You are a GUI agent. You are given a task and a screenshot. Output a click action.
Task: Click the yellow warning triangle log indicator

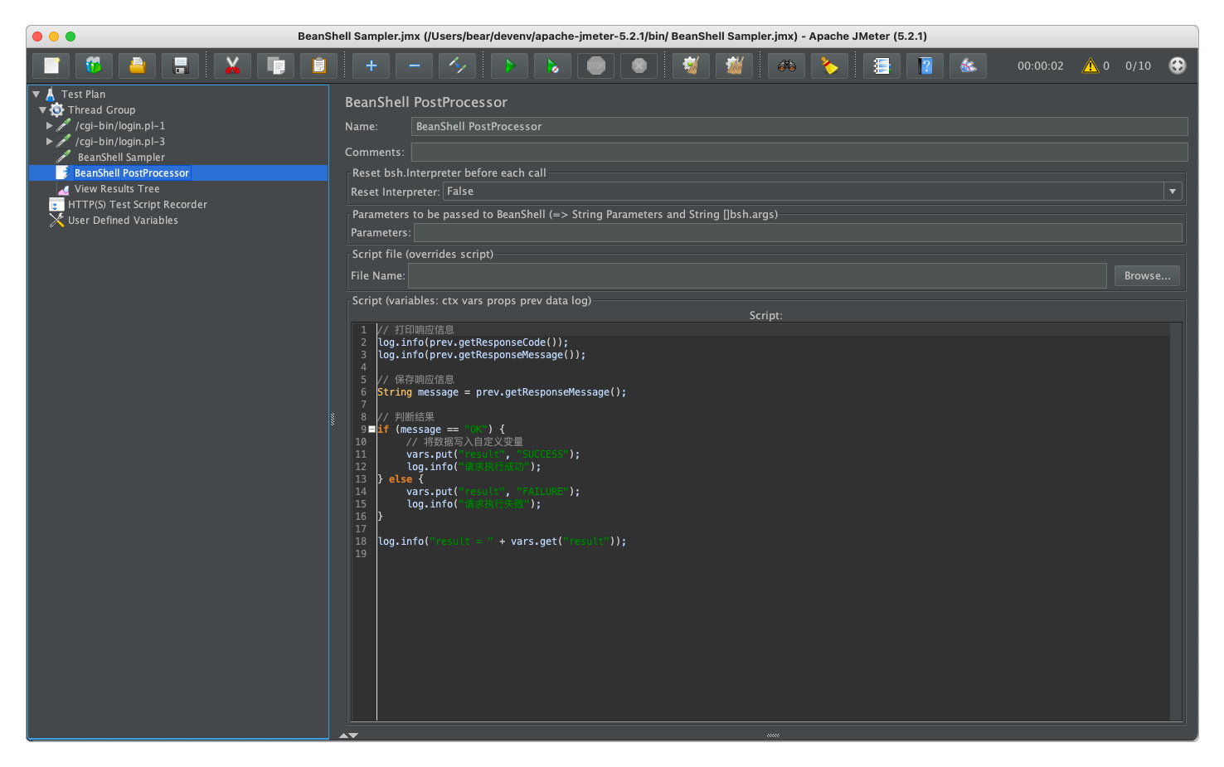tap(1090, 66)
